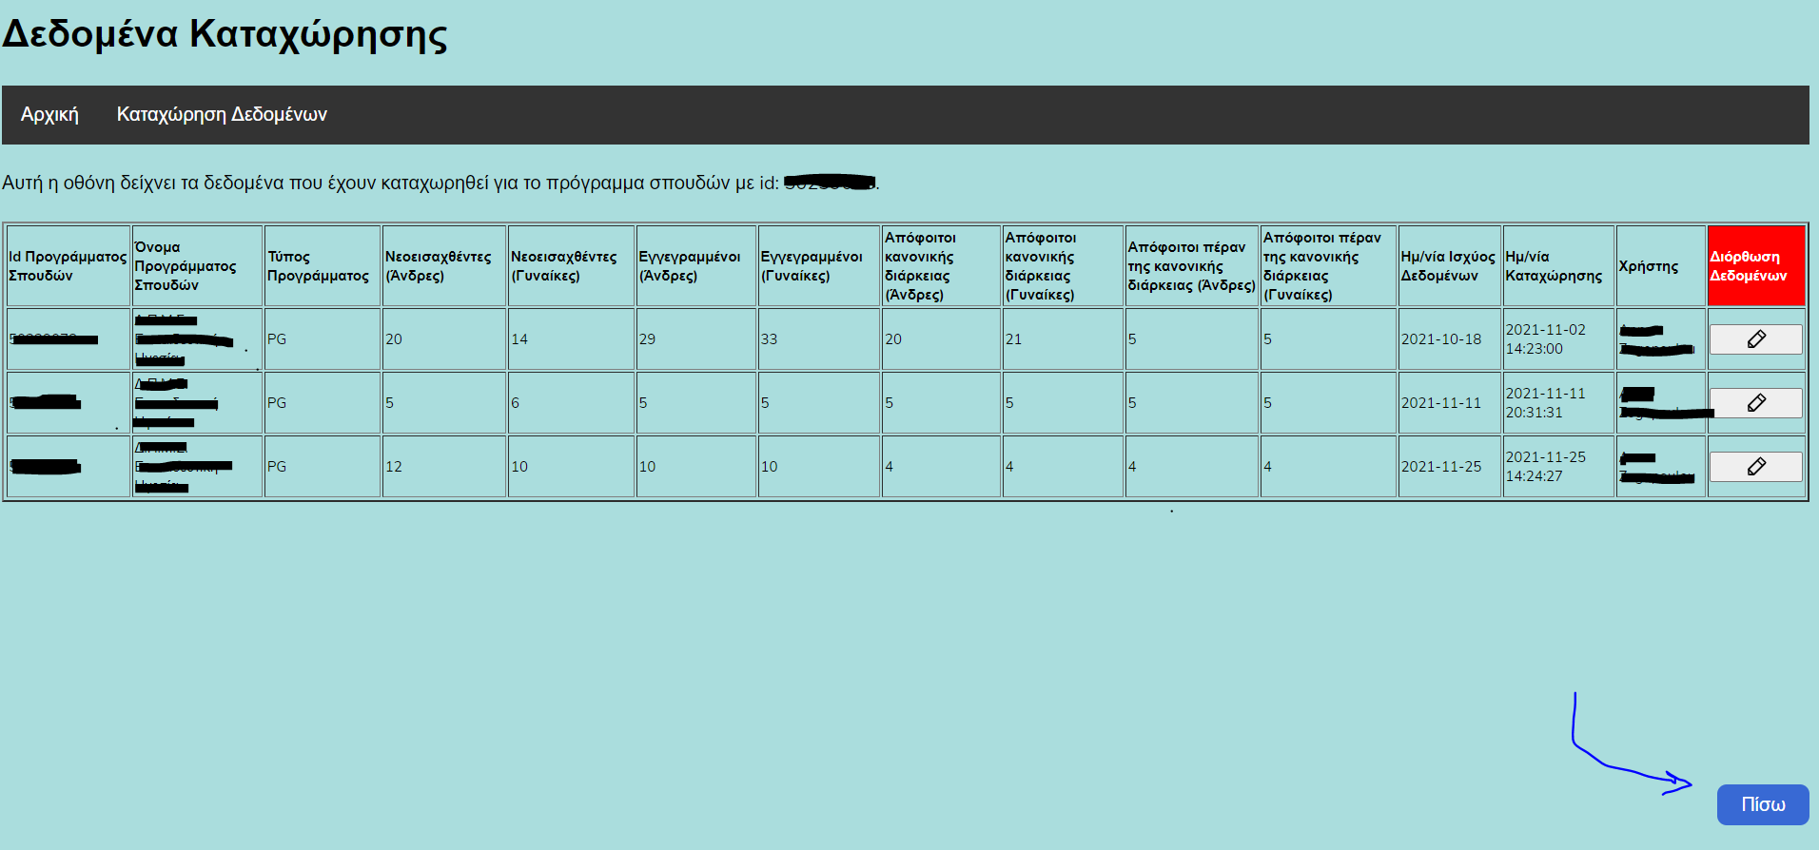Click the Εγγεγραμμένοι (Γυναίκες) column header
The image size is (1819, 850).
pyautogui.click(x=819, y=266)
